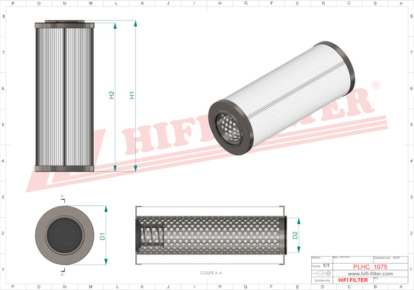Click the upper arrowhead of H1 dimension

[x=135, y=24]
